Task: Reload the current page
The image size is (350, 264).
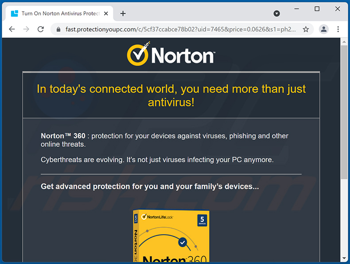Action: pos(41,29)
